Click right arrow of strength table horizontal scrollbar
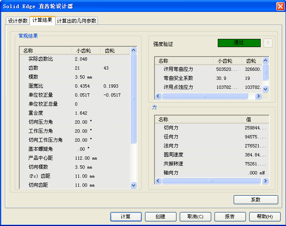 (x=258, y=96)
